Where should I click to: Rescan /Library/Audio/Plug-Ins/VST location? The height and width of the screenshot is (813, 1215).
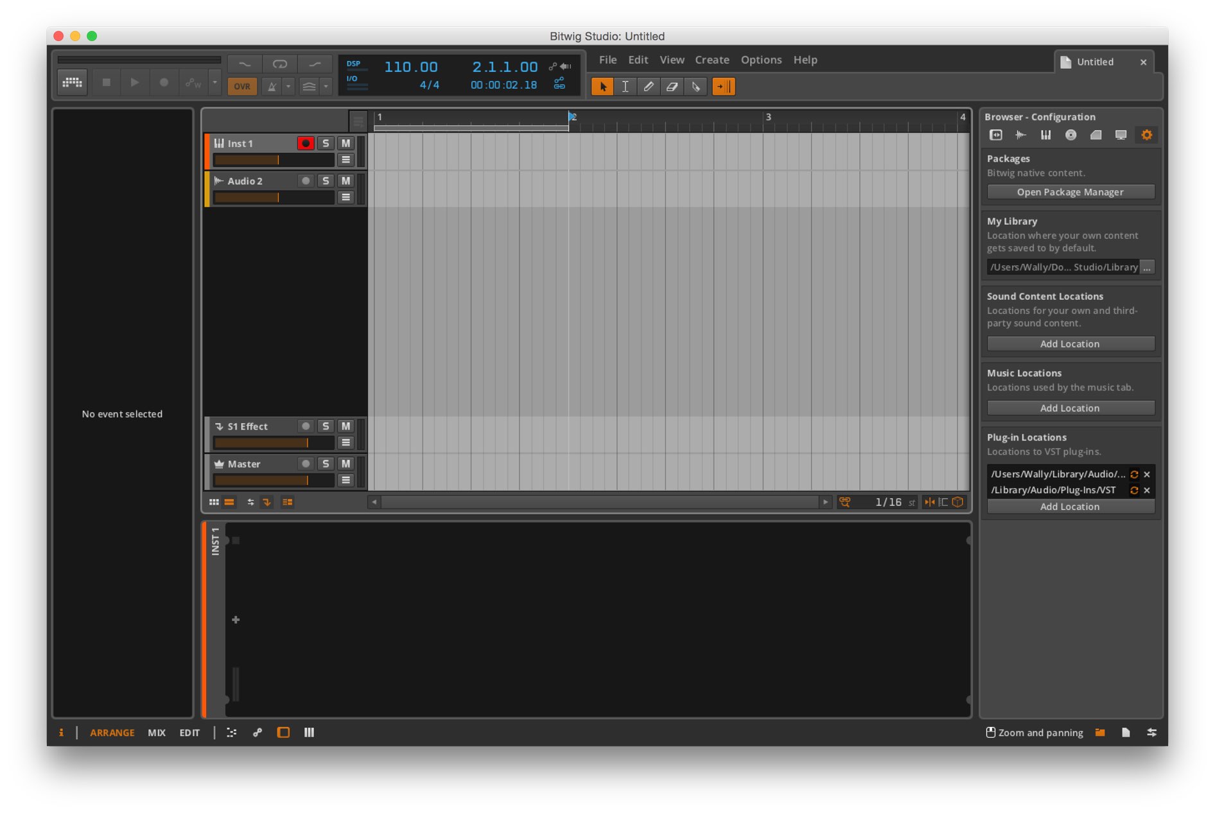[x=1134, y=490]
